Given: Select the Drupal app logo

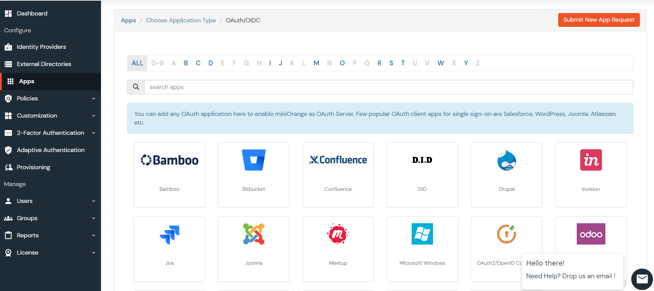Looking at the screenshot, I should pyautogui.click(x=506, y=160).
